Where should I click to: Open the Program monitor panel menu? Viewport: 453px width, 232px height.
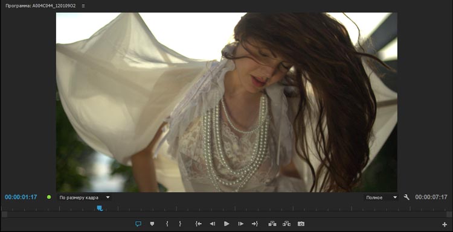pyautogui.click(x=83, y=6)
